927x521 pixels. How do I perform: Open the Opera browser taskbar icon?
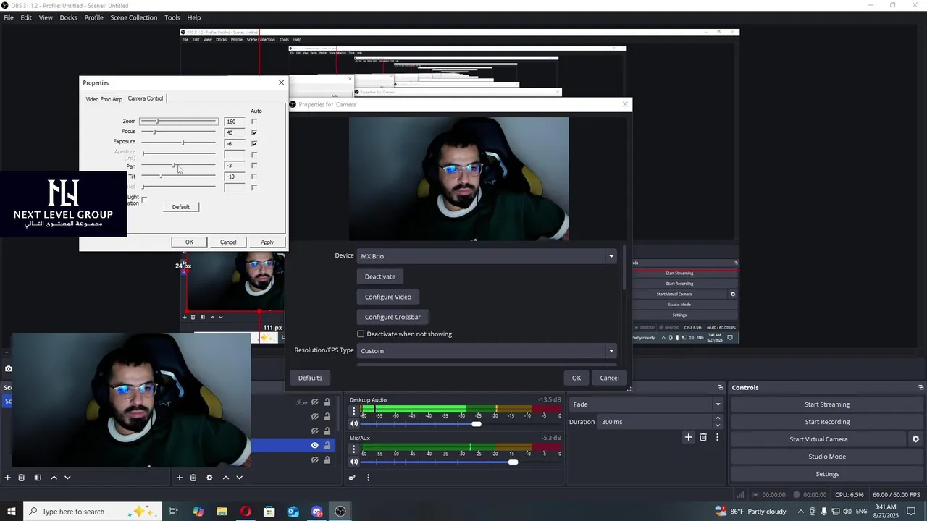tap(246, 512)
